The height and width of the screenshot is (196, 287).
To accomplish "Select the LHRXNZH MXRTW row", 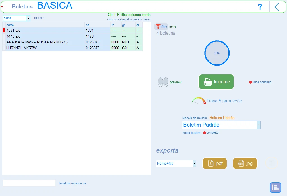I will 73,48.
